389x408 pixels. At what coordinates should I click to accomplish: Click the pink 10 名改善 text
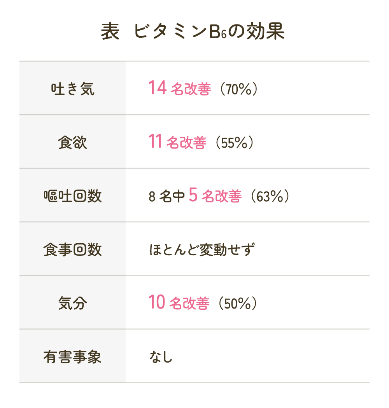(179, 303)
